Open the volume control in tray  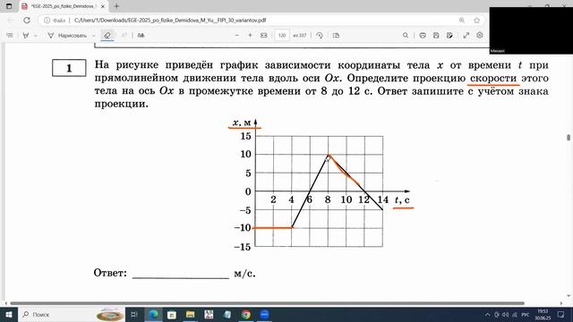(x=505, y=314)
